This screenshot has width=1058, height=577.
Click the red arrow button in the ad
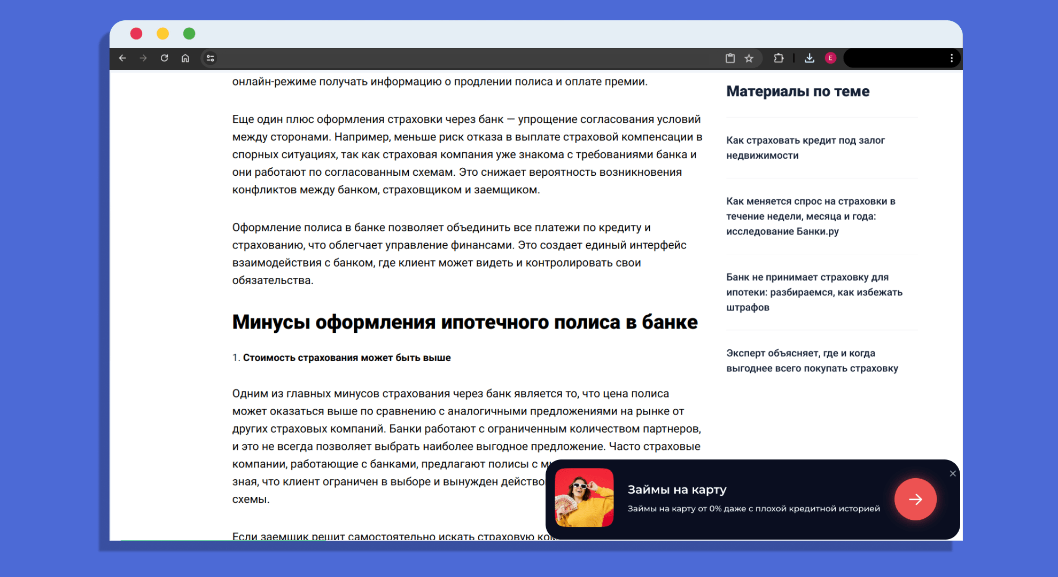pos(915,499)
